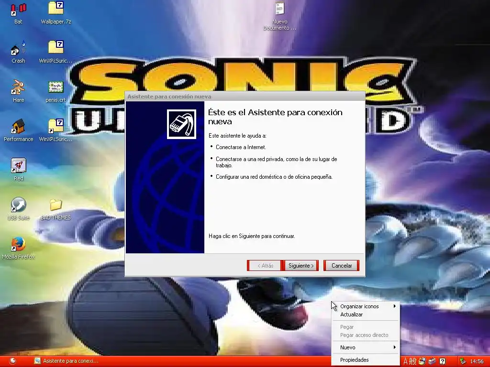Click the network connection tray icon
Image resolution: width=490 pixels, height=367 pixels.
pyautogui.click(x=463, y=361)
